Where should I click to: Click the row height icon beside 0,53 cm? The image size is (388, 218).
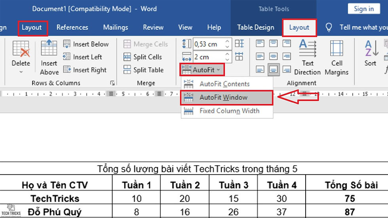(x=186, y=44)
